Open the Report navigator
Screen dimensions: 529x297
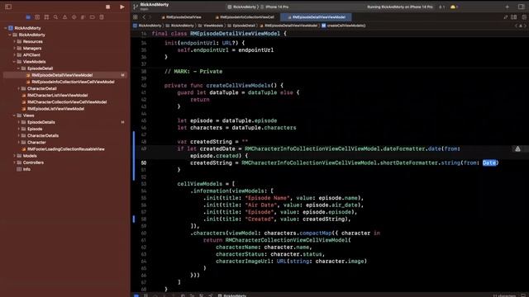102,17
